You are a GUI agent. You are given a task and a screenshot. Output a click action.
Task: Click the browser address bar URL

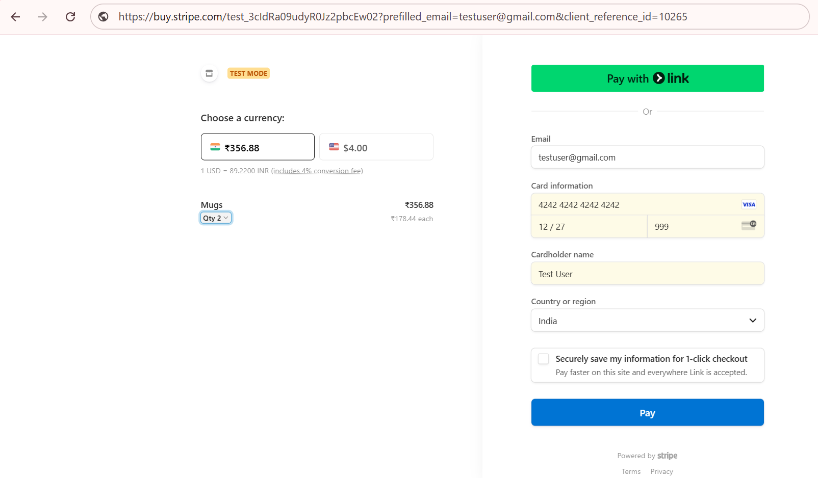coord(403,17)
